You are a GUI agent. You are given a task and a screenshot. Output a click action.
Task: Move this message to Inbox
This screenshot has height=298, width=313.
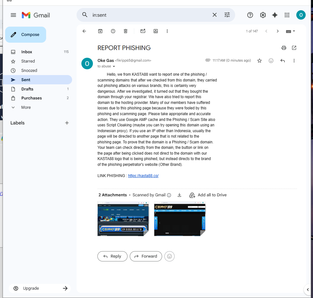click(x=156, y=31)
